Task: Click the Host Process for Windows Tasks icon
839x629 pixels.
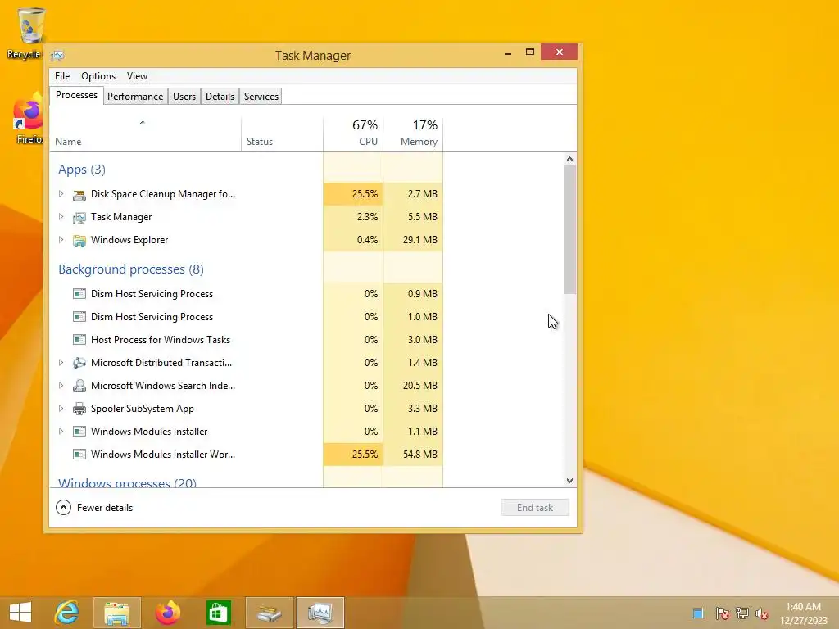Action: (x=79, y=340)
